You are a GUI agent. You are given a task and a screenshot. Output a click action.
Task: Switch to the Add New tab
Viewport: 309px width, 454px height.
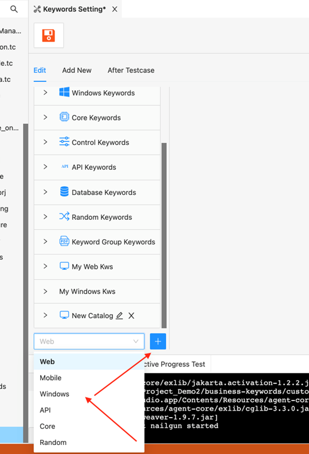point(77,70)
